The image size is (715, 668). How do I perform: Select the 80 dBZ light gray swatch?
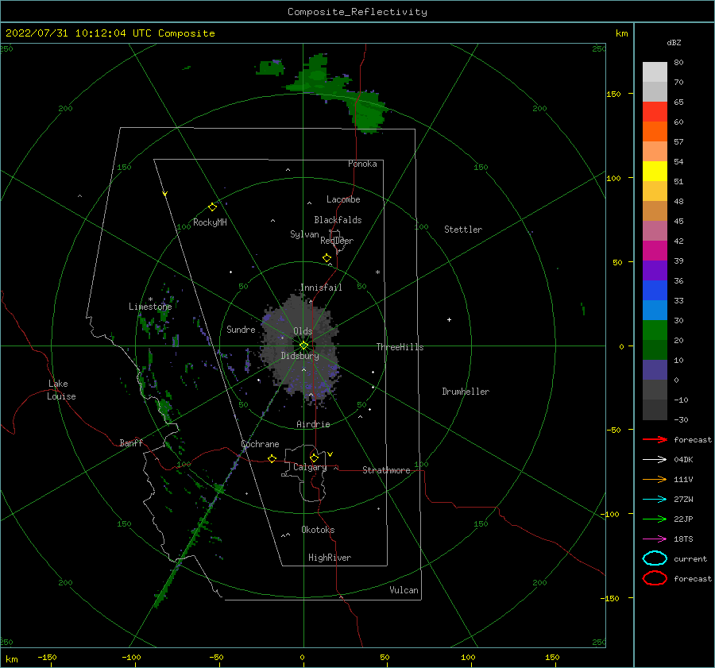tap(655, 72)
